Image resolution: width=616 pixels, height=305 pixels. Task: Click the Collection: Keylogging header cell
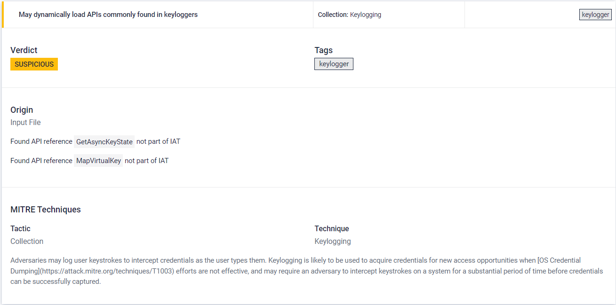tap(349, 15)
